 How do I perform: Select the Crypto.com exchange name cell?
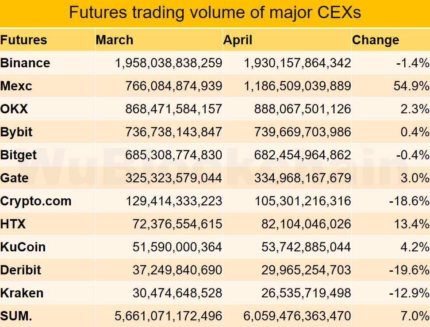click(36, 201)
